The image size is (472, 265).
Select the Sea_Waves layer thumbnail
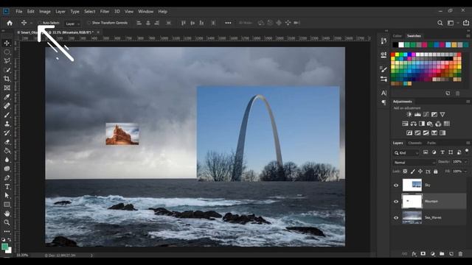(412, 218)
